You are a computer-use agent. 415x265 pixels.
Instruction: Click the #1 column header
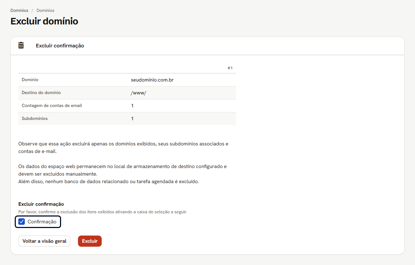[x=230, y=68]
